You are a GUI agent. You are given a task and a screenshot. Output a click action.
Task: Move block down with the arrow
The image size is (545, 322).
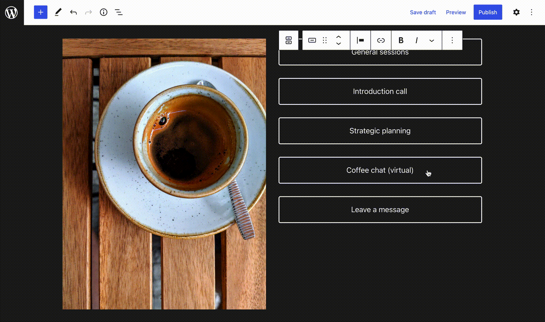(x=339, y=44)
